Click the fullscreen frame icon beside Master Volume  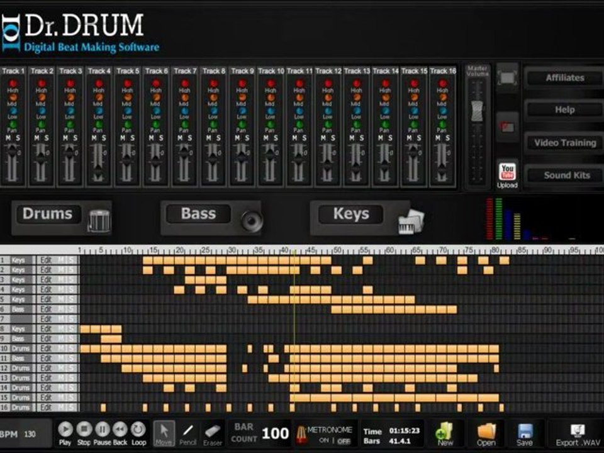coord(507,78)
